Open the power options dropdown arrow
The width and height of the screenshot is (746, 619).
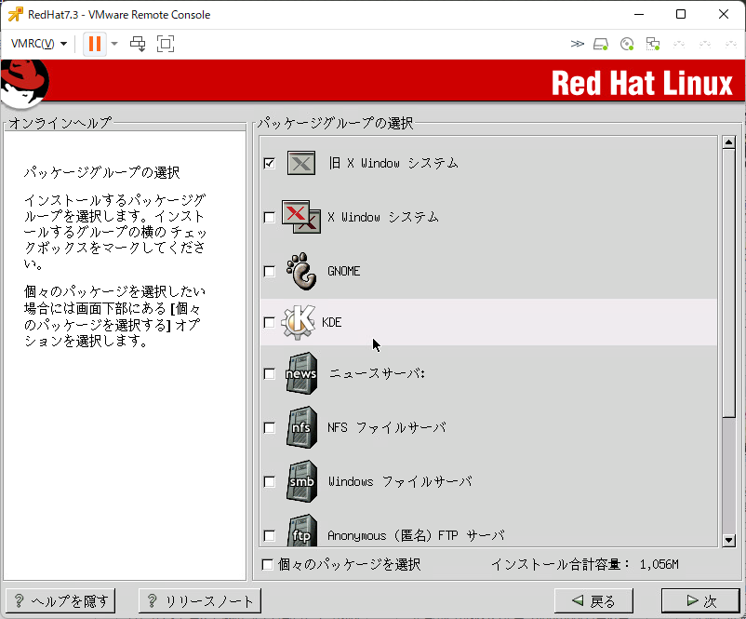coord(114,44)
